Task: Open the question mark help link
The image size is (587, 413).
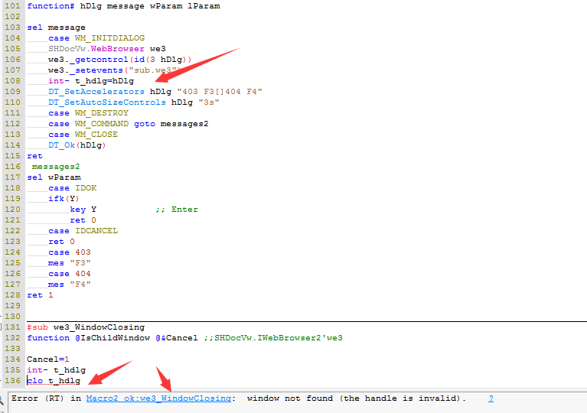Action: pyautogui.click(x=491, y=398)
